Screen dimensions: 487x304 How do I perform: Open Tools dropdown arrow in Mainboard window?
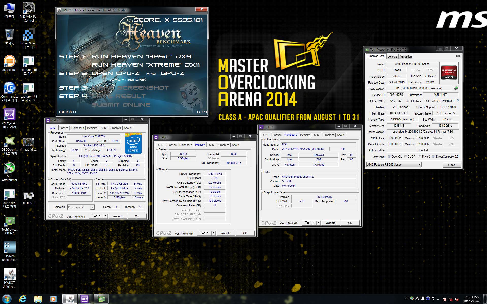pos(318,223)
